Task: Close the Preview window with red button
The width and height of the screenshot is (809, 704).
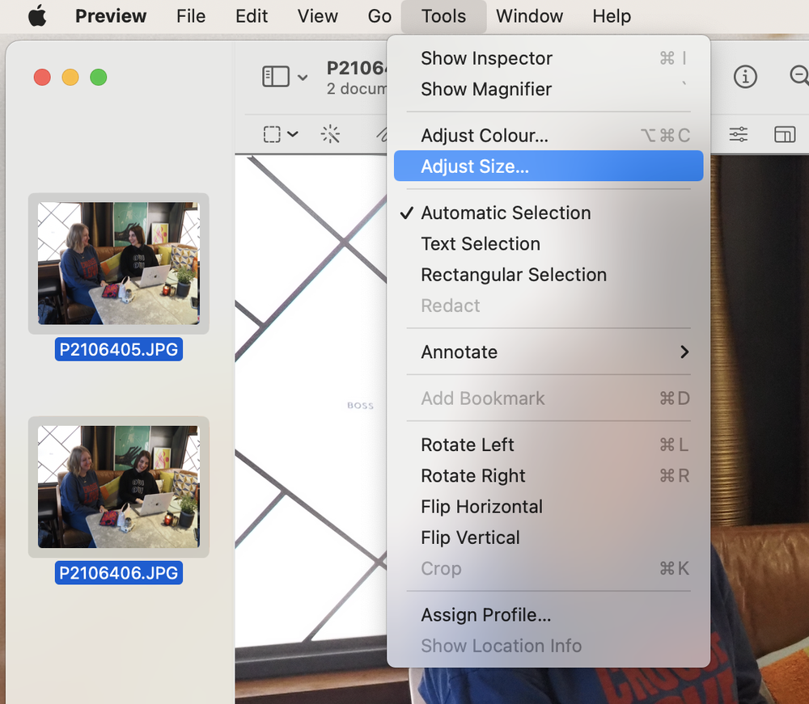Action: point(42,78)
